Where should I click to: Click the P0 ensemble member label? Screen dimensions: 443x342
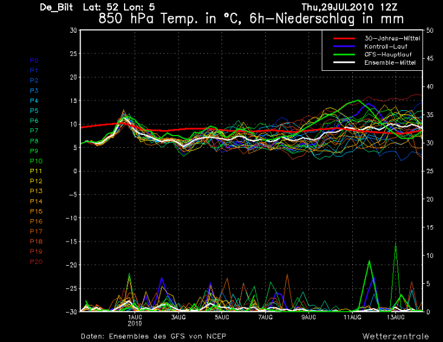click(34, 61)
